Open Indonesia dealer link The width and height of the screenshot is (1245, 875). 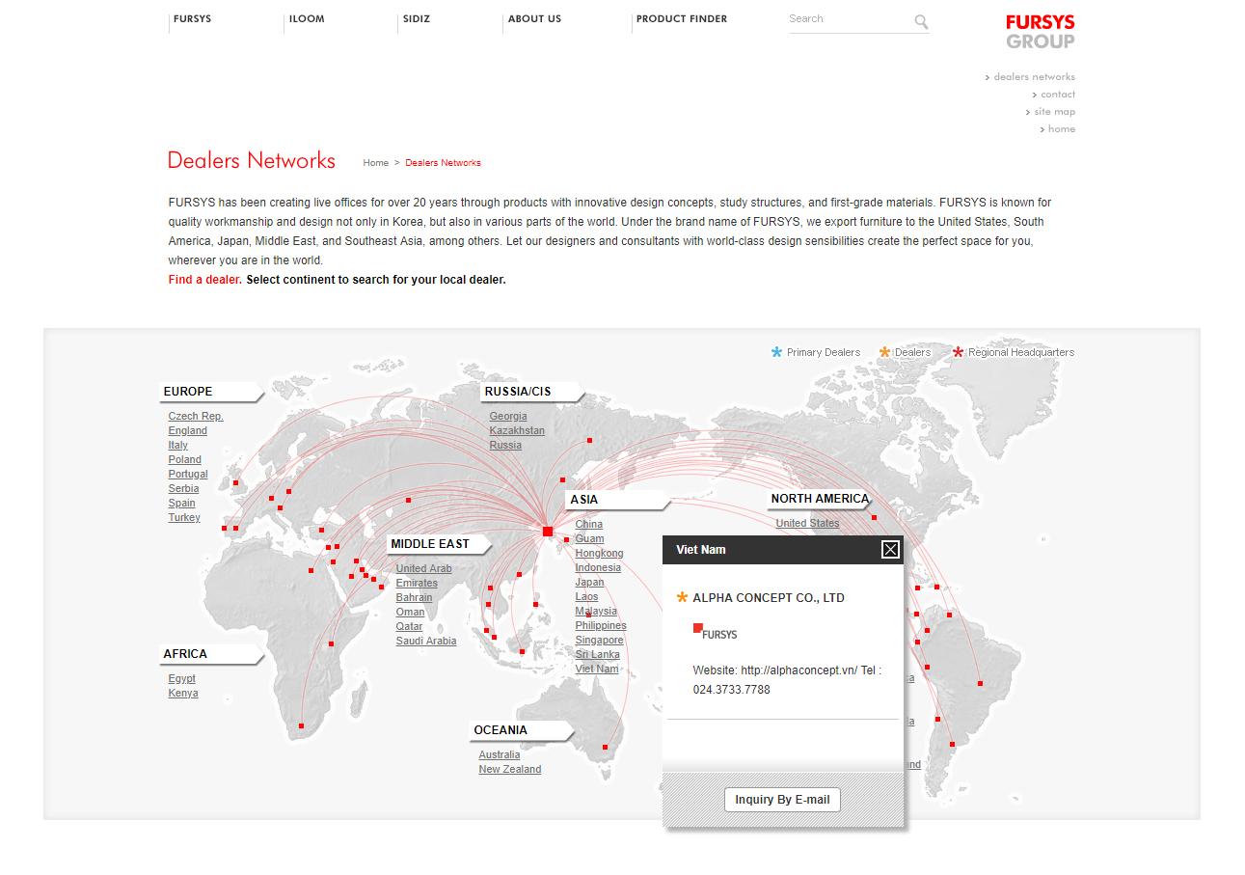pos(598,568)
